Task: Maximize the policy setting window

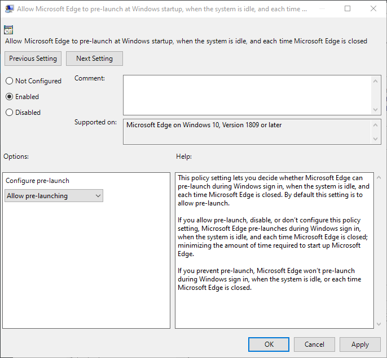Action: click(x=348, y=9)
